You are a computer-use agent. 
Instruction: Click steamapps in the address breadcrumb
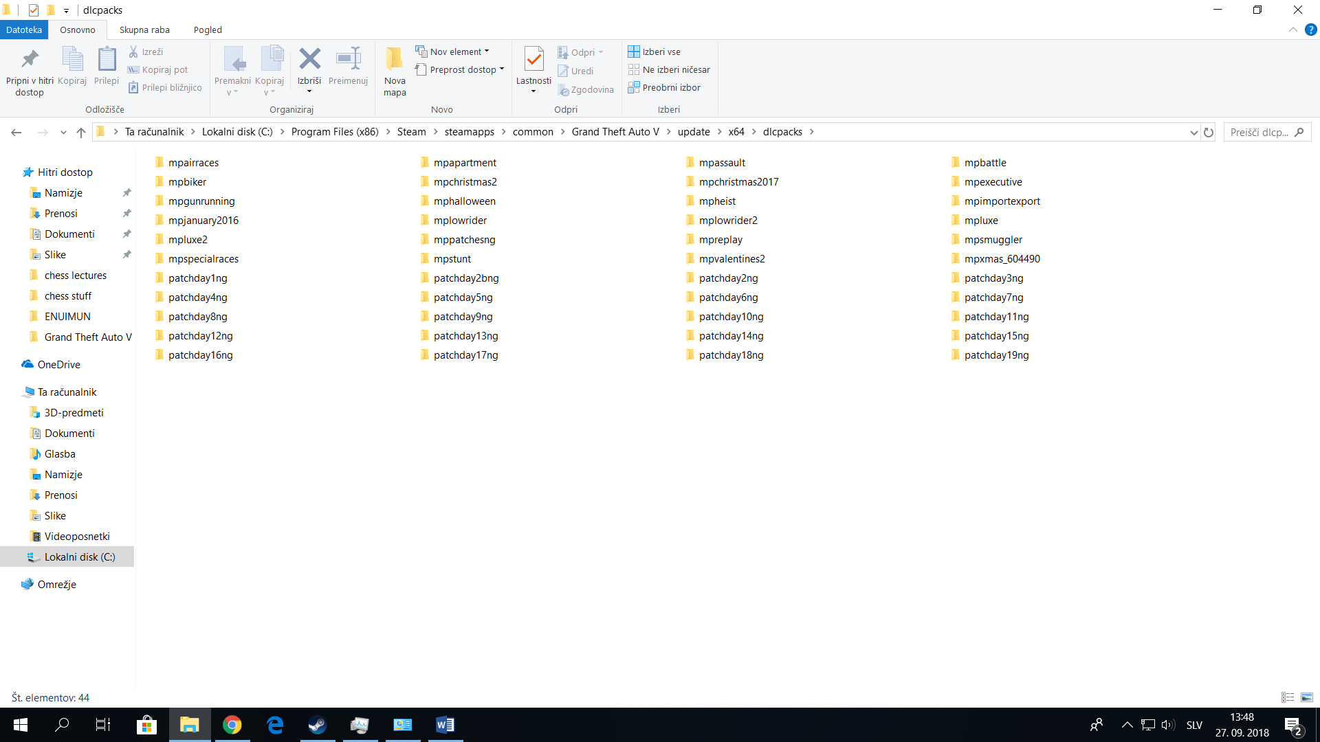pyautogui.click(x=470, y=132)
